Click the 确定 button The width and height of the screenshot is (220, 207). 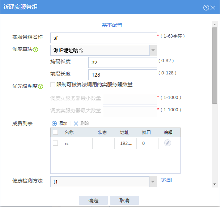[93, 200]
